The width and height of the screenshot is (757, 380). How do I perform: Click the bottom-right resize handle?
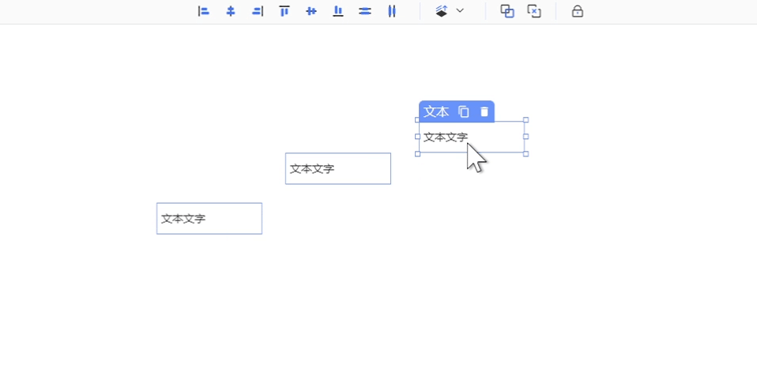[x=525, y=154]
